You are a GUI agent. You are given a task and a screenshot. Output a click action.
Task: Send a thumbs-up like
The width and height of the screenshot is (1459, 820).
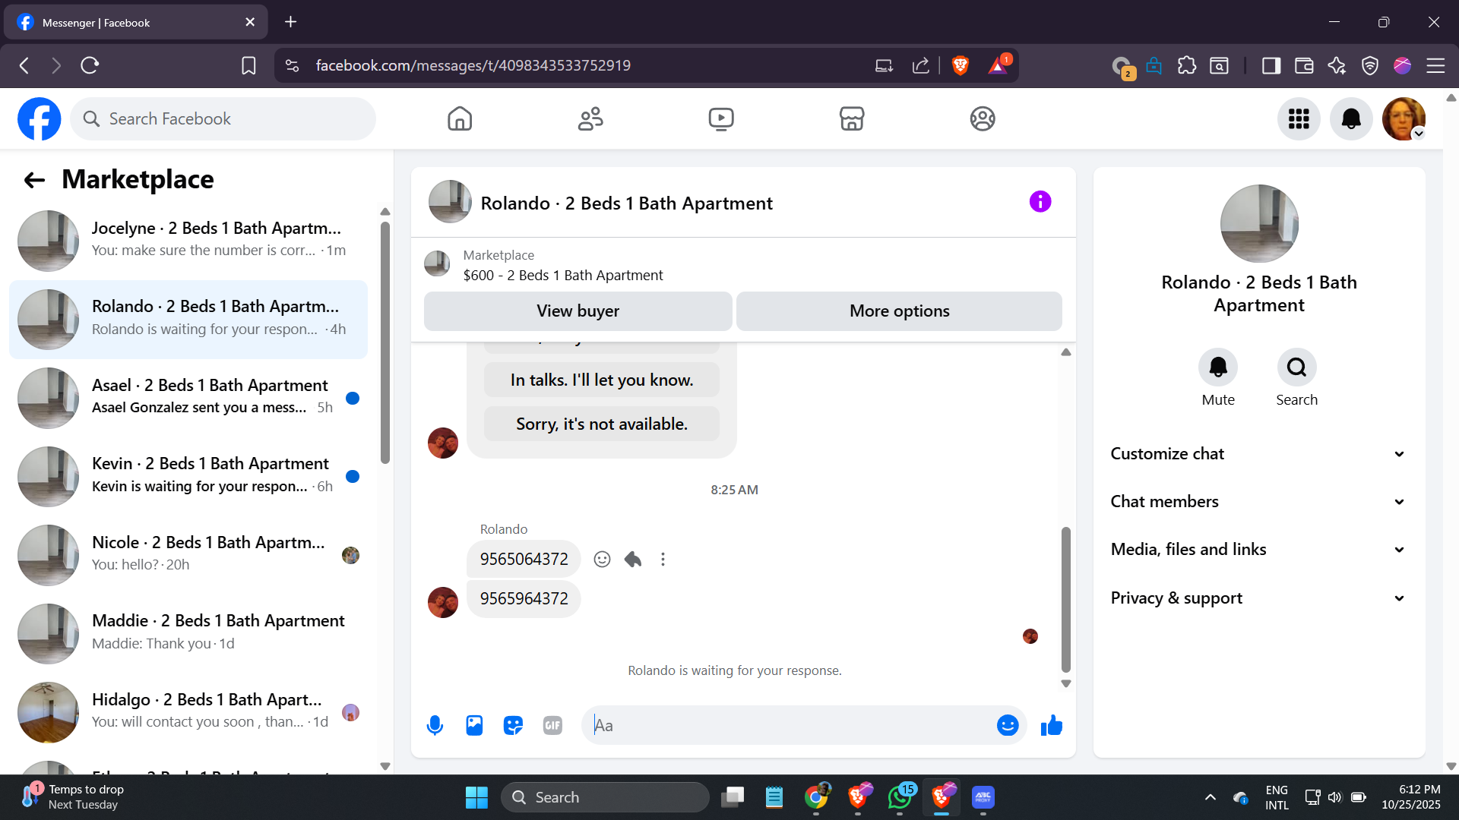(1052, 726)
